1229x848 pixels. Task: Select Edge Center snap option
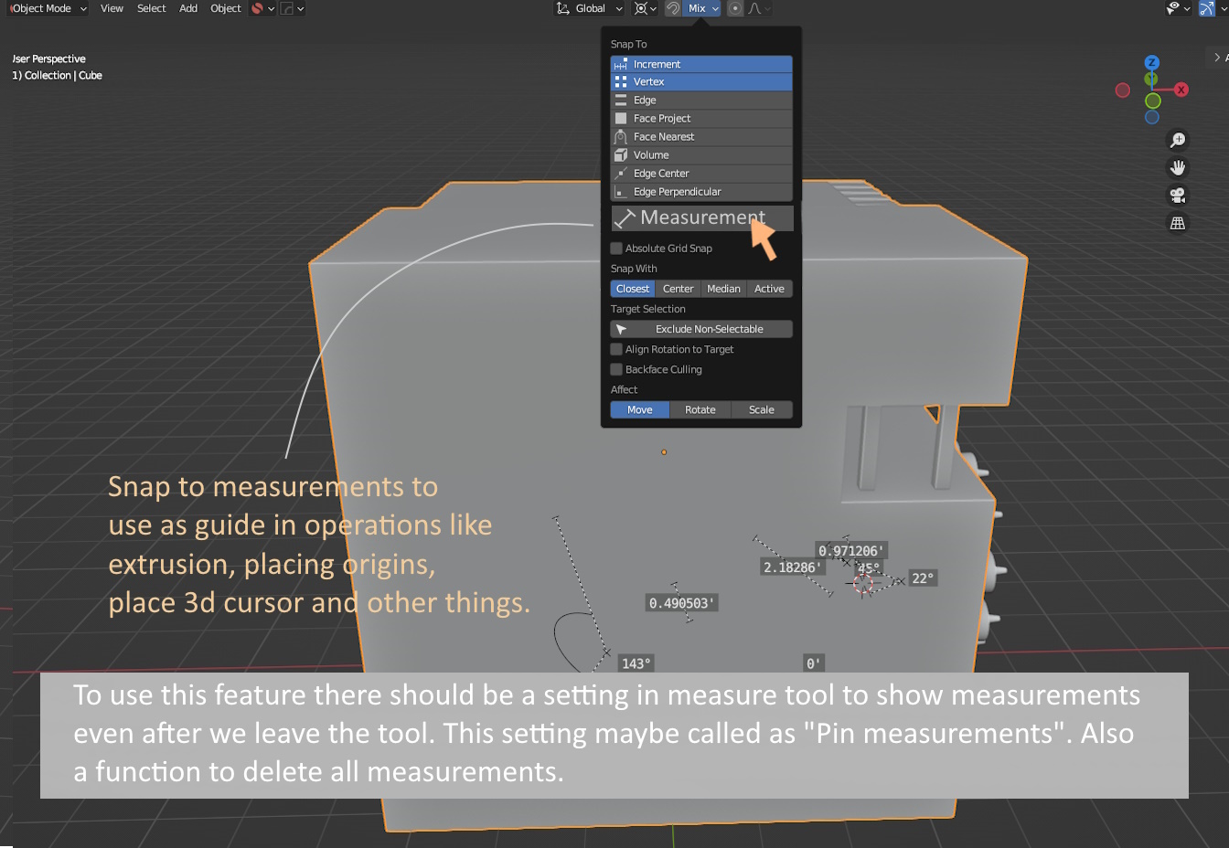click(701, 174)
